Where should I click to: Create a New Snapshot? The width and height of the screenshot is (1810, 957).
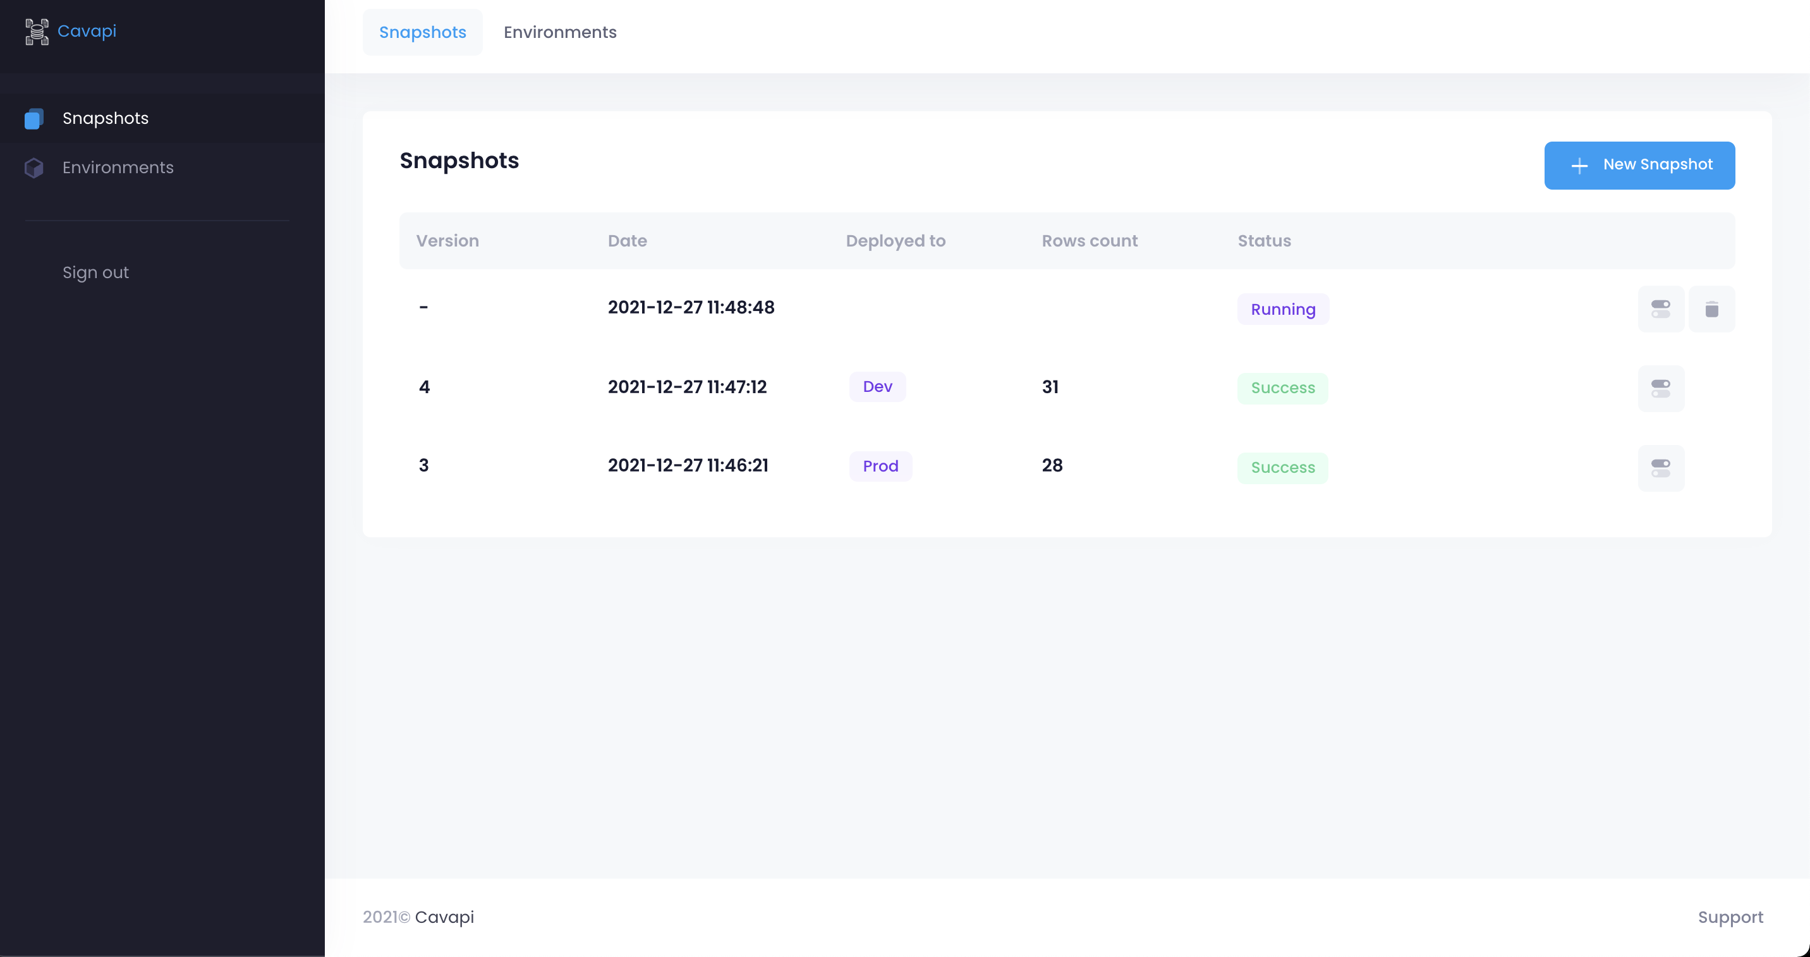point(1639,166)
